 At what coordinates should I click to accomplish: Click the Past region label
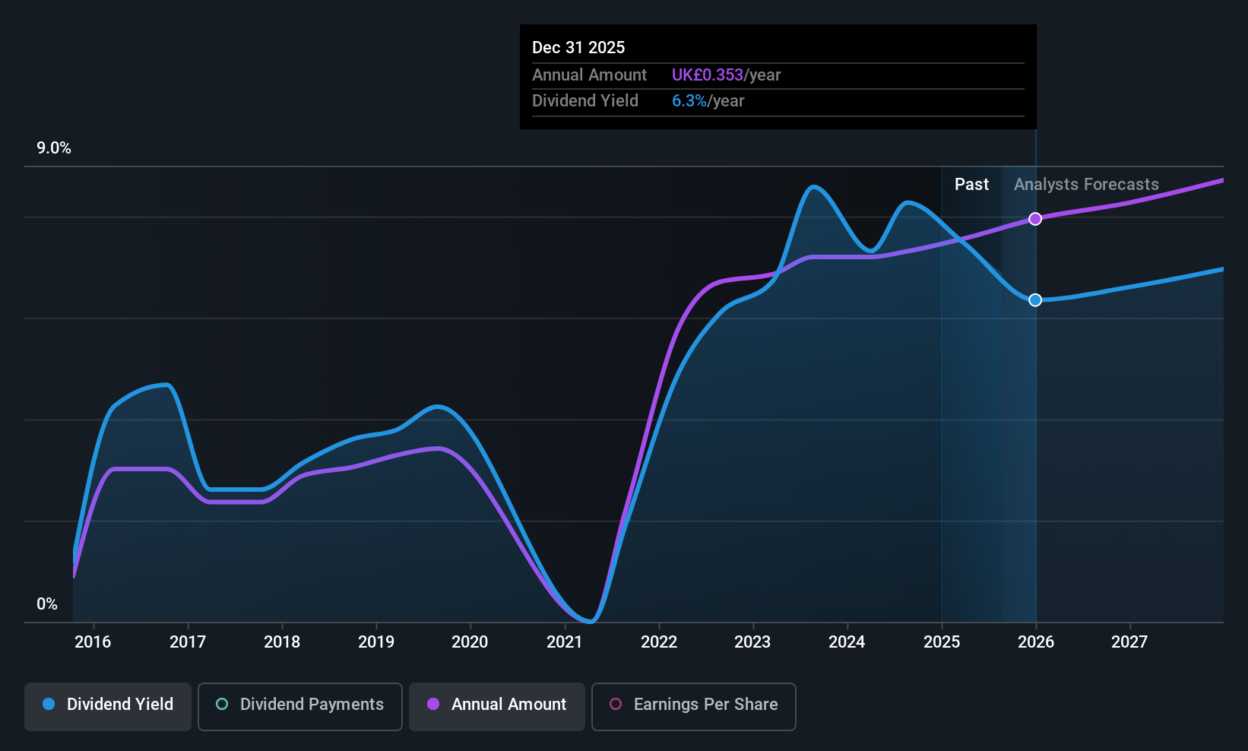[x=971, y=185]
